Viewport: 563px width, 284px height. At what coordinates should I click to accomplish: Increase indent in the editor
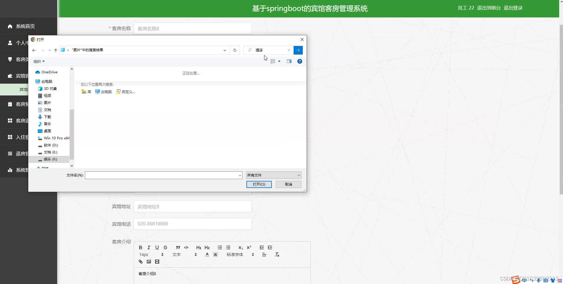270,247
